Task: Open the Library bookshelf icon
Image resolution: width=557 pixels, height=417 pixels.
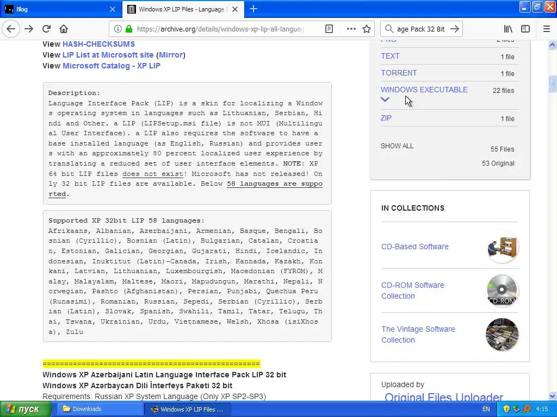Action: (x=508, y=29)
